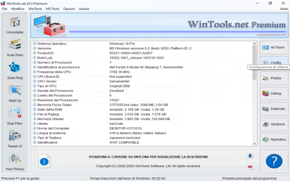Launch the Scan Files tool
Image resolution: width=290 pixels, height=181 pixels.
pyautogui.click(x=15, y=48)
